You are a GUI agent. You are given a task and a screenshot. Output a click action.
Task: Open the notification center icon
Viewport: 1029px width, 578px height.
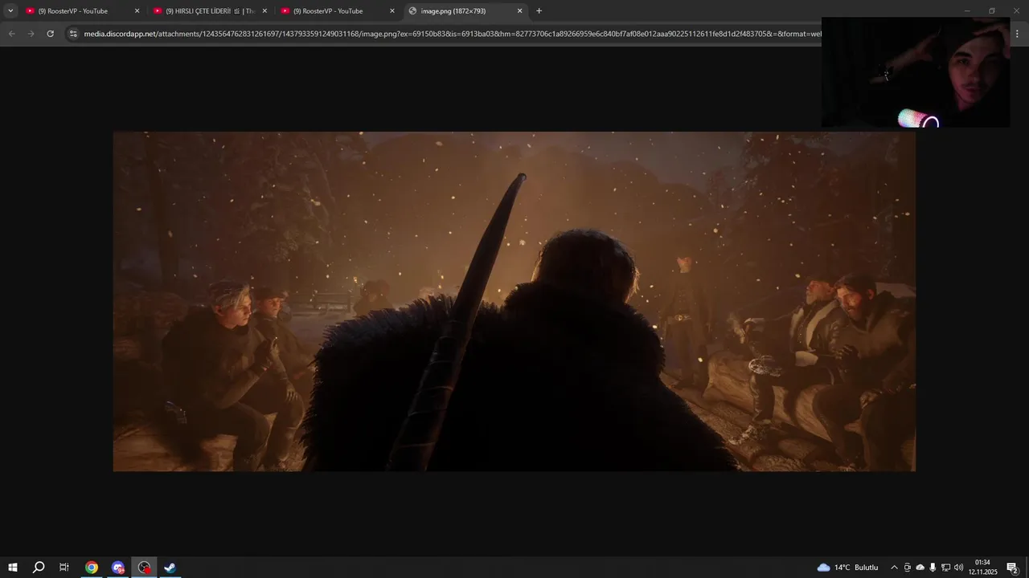click(1013, 568)
